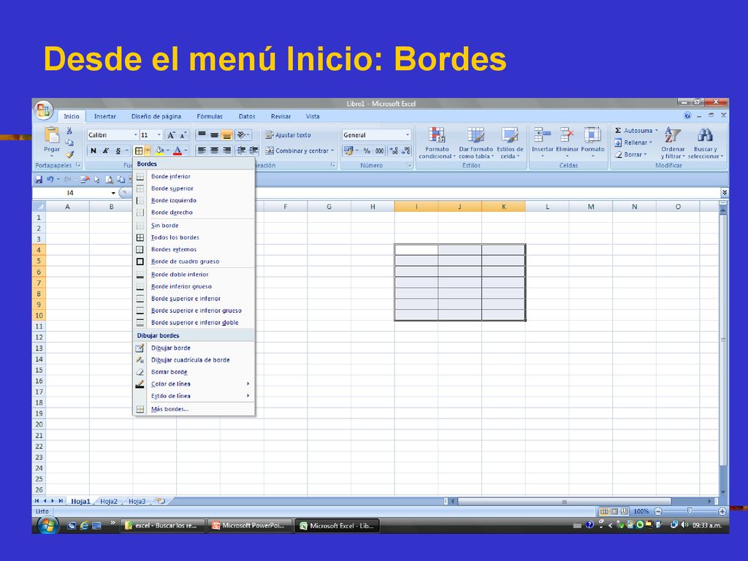Click the borders button icon
The height and width of the screenshot is (561, 748).
tap(138, 150)
